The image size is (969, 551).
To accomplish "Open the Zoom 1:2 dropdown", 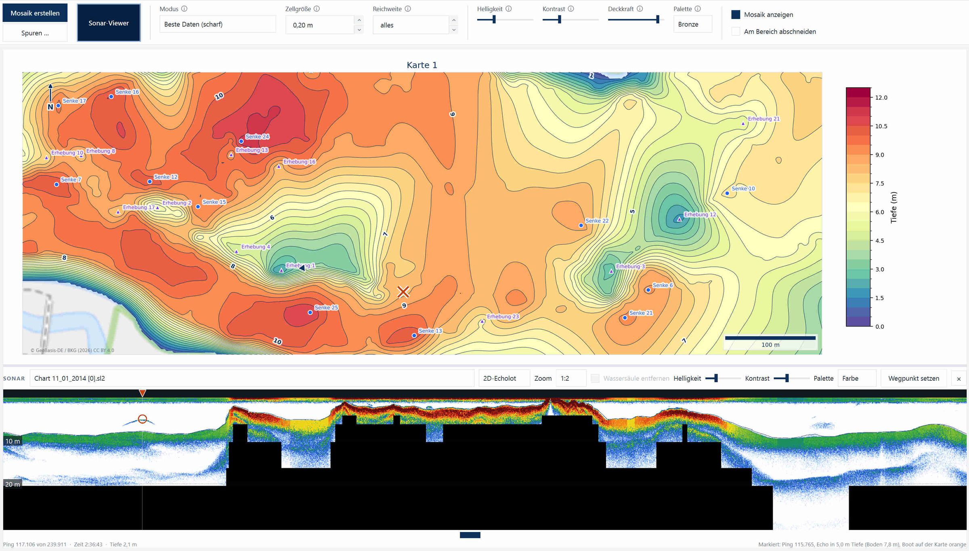I will tap(571, 378).
